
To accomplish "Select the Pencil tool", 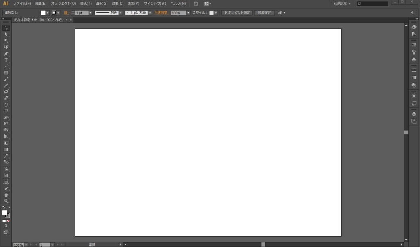I will pyautogui.click(x=6, y=85).
